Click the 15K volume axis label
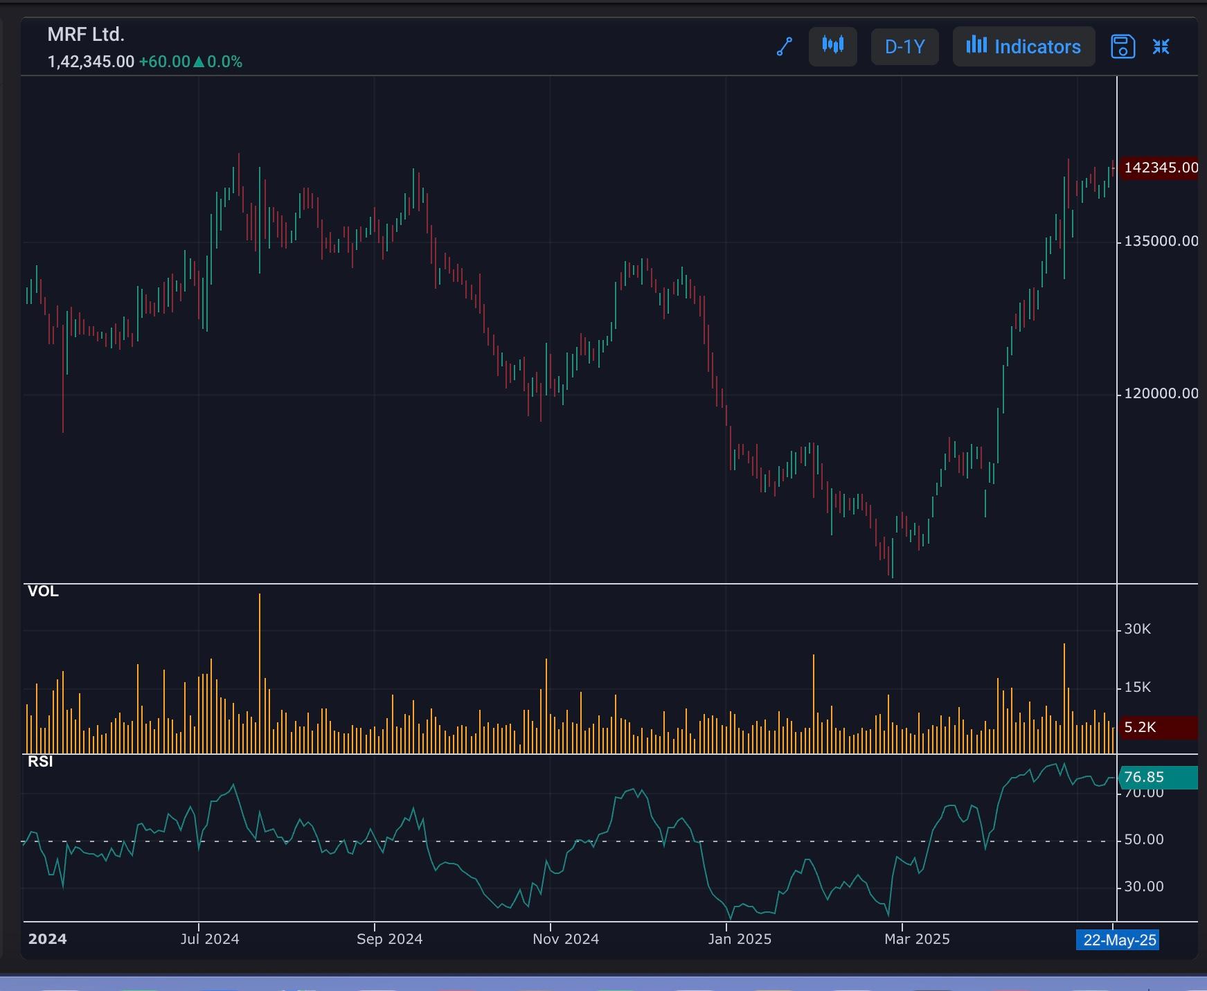Image resolution: width=1207 pixels, height=991 pixels. pyautogui.click(x=1137, y=687)
